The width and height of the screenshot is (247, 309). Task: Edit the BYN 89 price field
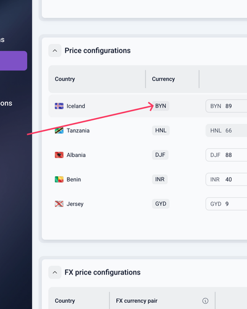[x=227, y=106]
